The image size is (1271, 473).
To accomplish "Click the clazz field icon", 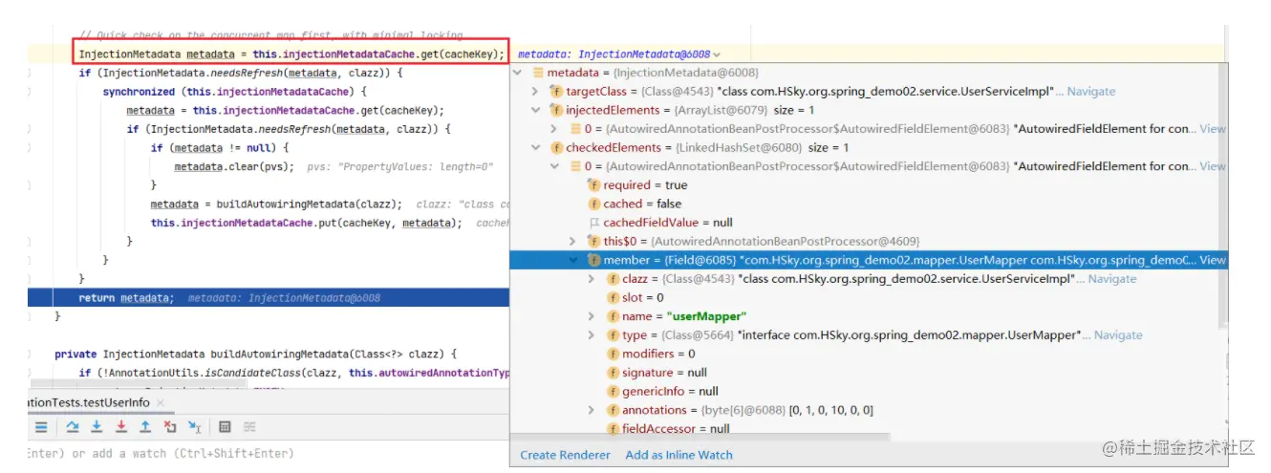I will click(x=613, y=279).
